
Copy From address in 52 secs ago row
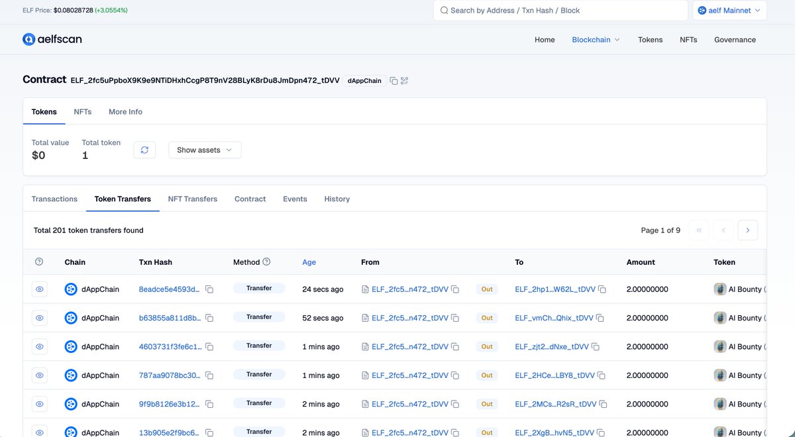(x=455, y=318)
